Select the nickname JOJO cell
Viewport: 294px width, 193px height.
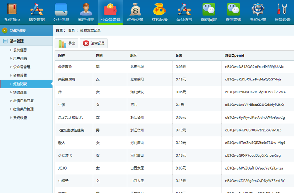click(x=62, y=168)
